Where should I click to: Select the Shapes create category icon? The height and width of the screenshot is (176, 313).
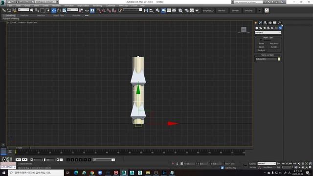click(261, 28)
